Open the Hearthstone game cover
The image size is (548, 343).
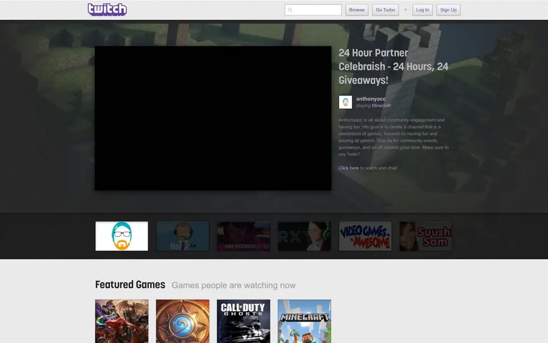click(x=183, y=321)
